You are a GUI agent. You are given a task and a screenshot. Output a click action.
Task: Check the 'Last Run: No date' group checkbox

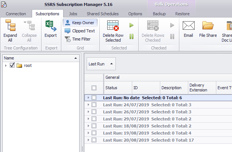click(x=94, y=98)
